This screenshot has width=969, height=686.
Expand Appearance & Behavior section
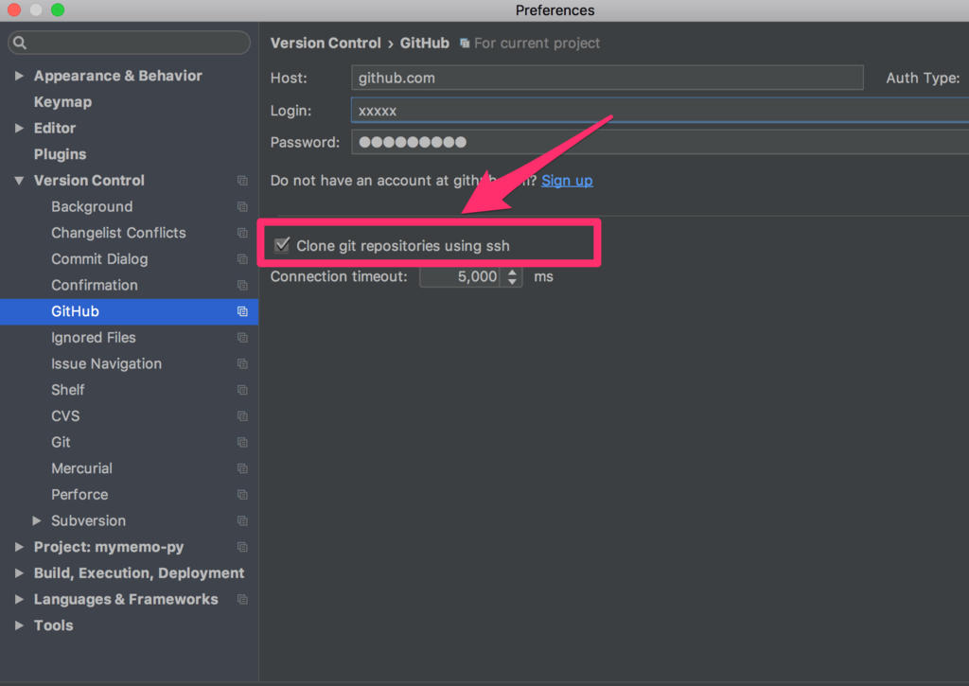(19, 76)
